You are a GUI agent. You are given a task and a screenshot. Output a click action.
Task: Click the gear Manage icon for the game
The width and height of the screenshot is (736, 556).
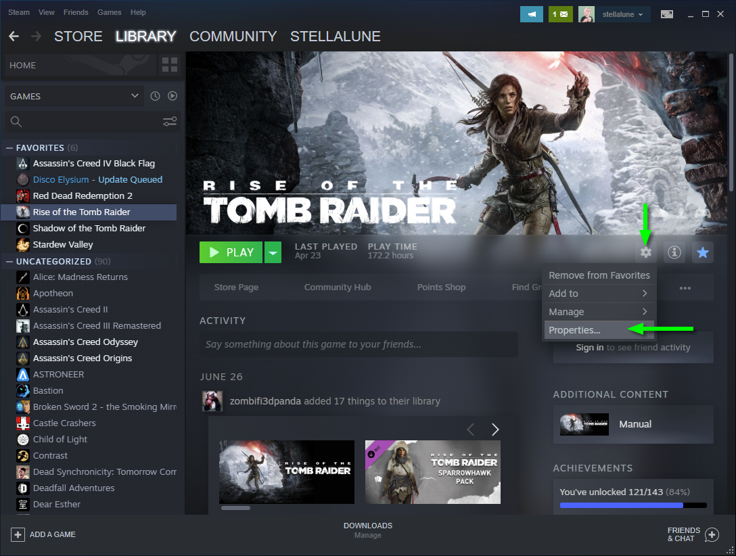point(646,252)
